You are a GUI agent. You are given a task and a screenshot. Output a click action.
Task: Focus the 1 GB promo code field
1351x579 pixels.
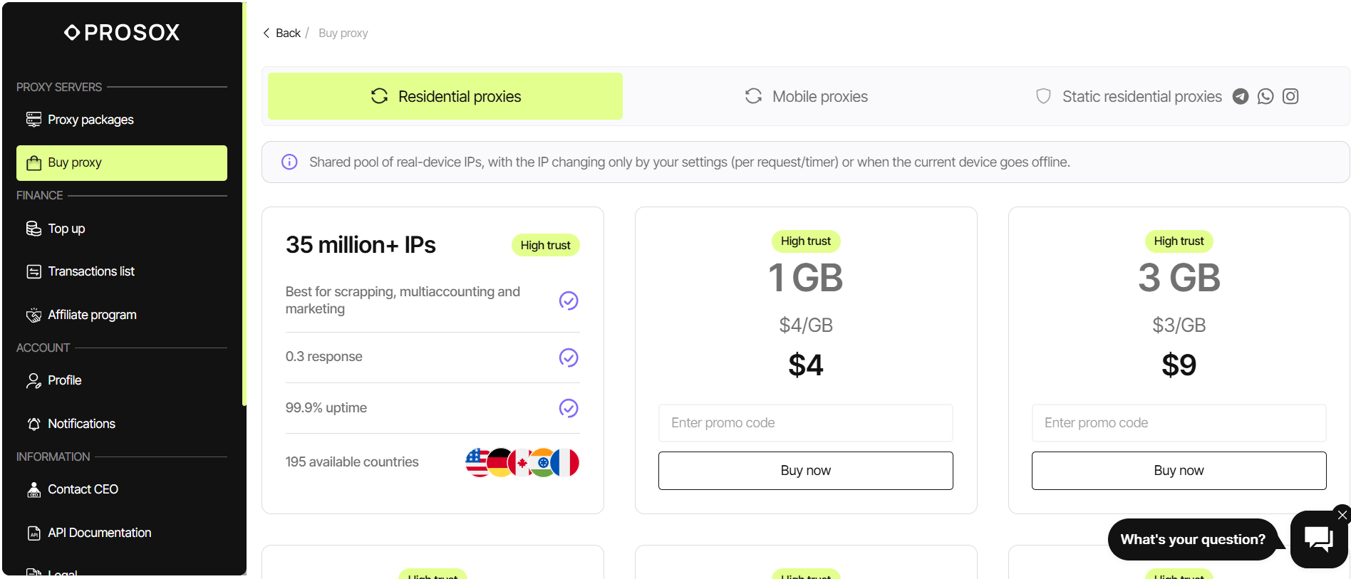tap(805, 423)
